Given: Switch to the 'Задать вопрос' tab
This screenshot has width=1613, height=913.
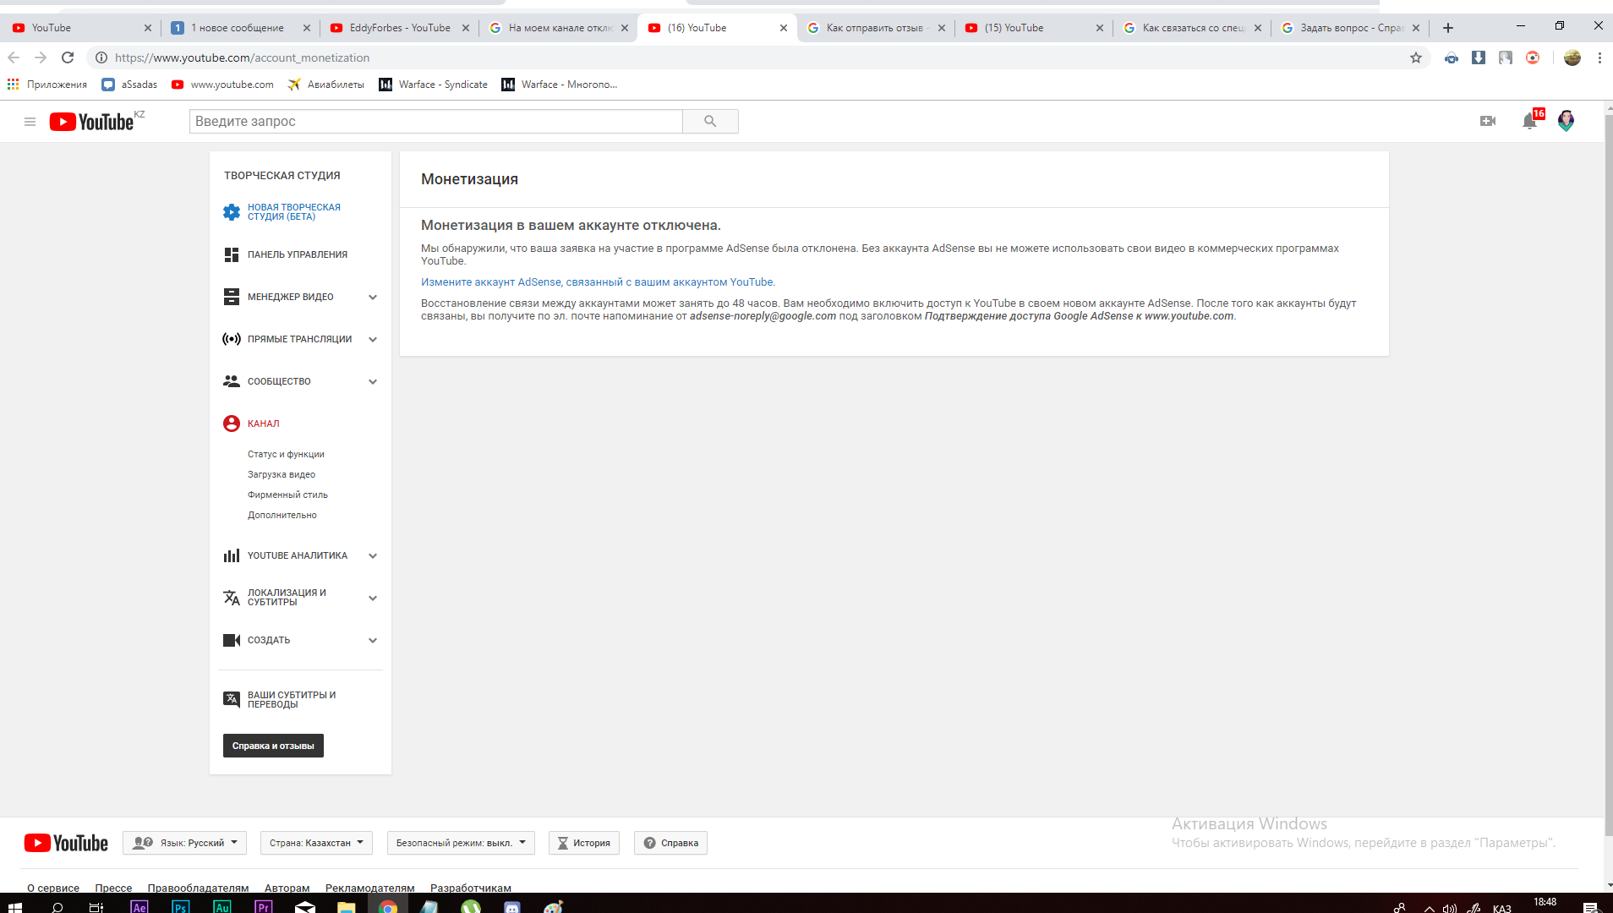Looking at the screenshot, I should tap(1351, 28).
